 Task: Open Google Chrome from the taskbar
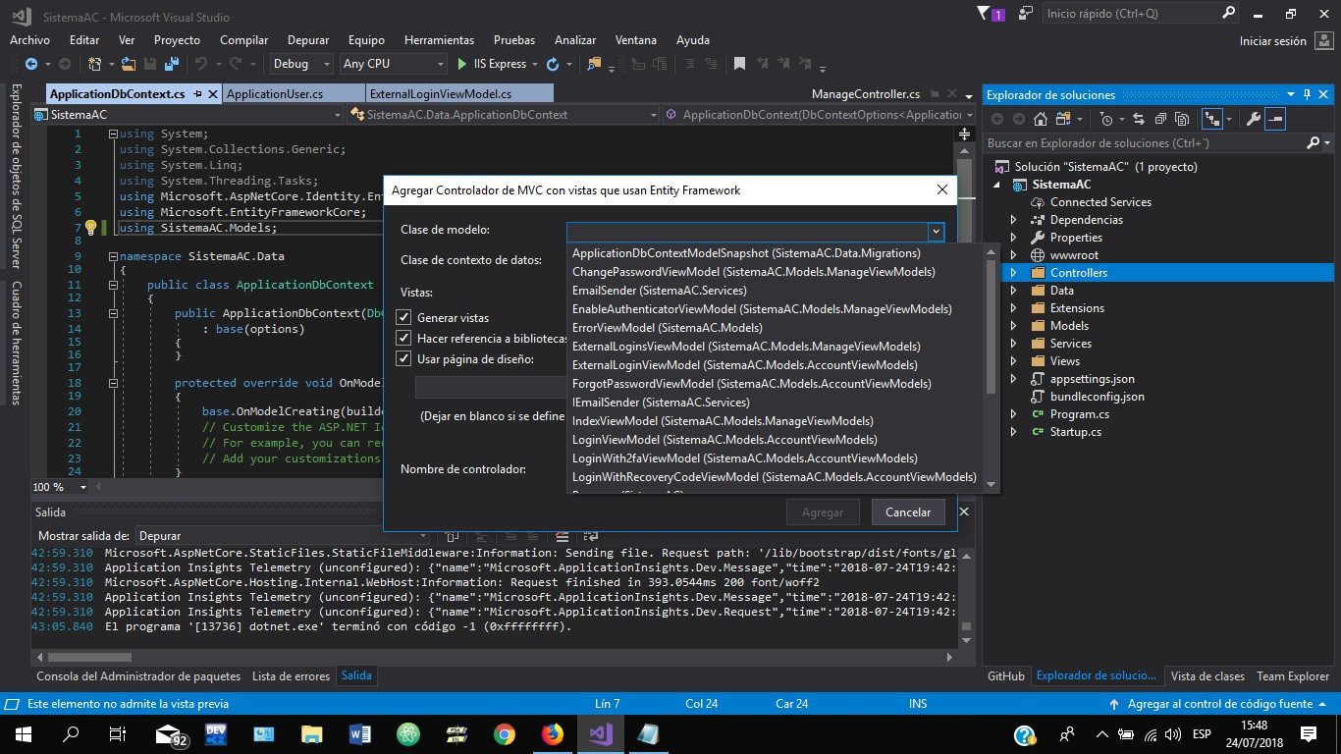pos(505,733)
